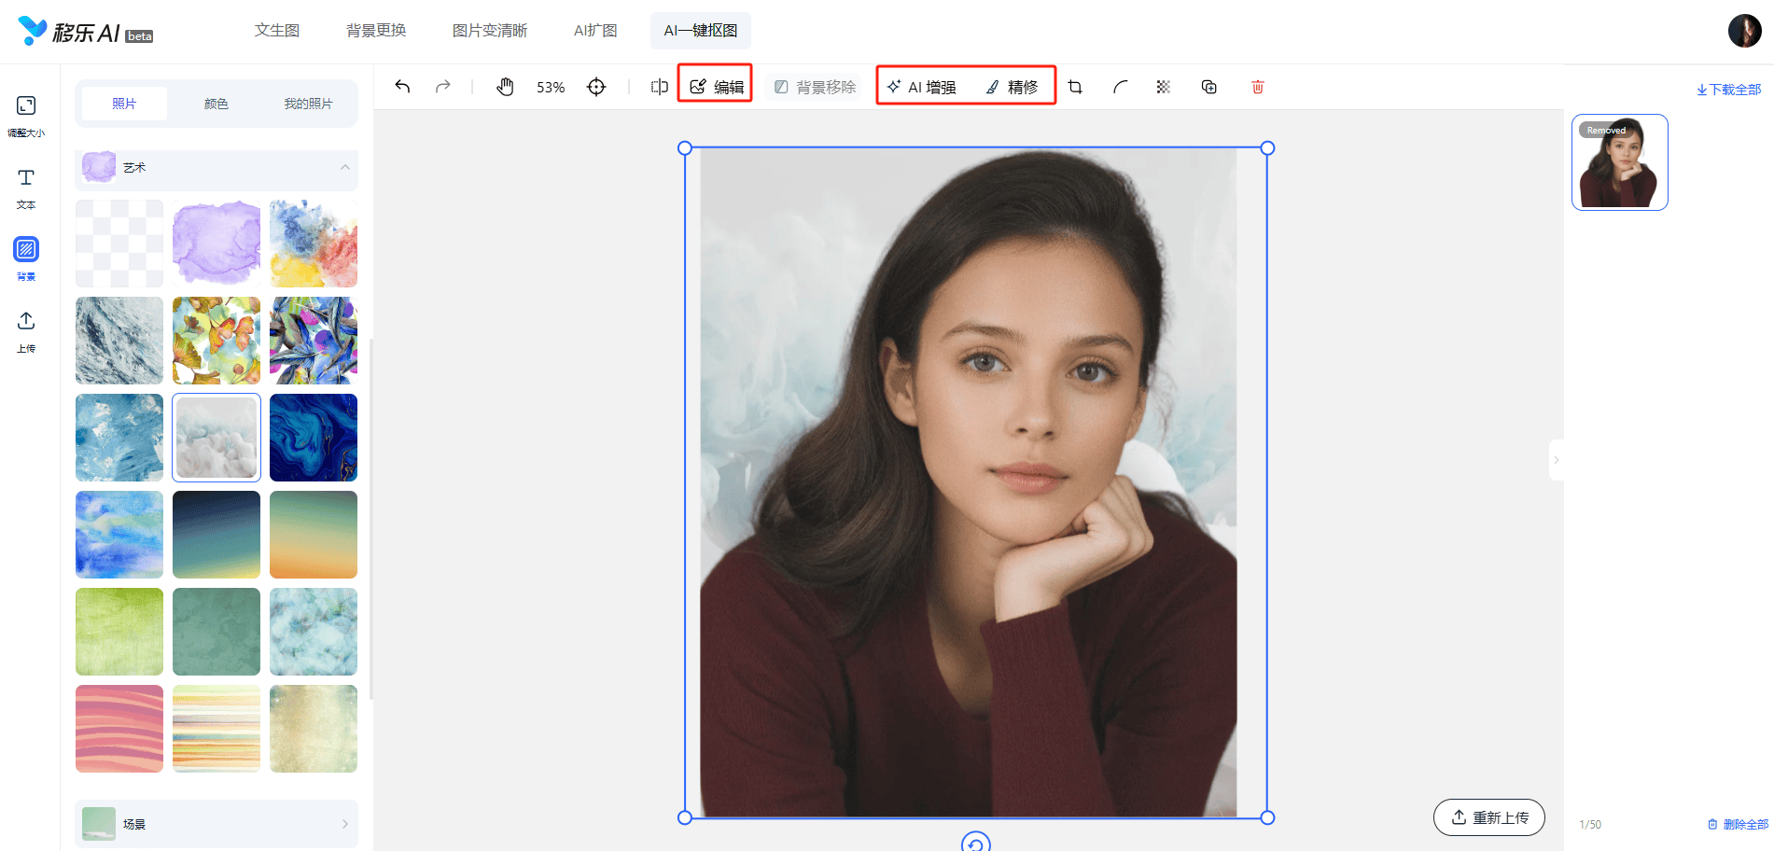Viewport: 1774px width, 851px height.
Task: Open the 编辑 edit tool
Action: (717, 87)
